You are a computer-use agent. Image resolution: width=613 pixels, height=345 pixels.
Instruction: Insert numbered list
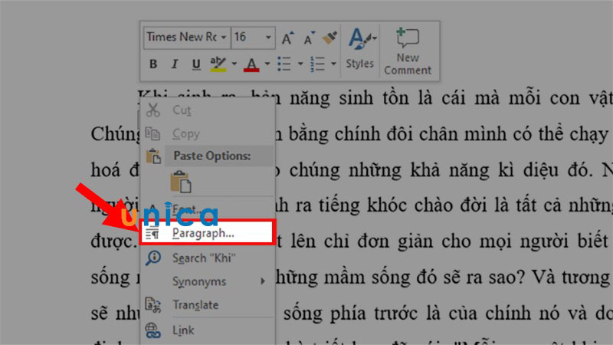[x=317, y=64]
